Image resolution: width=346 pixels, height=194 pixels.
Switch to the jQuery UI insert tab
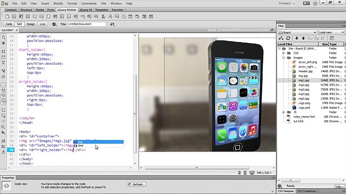(85, 10)
